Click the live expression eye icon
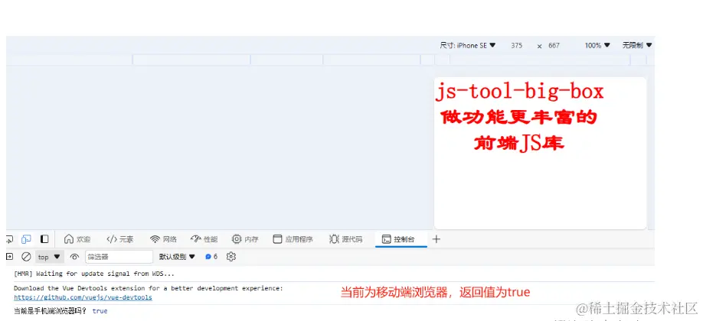The height and width of the screenshot is (321, 703). 74,257
